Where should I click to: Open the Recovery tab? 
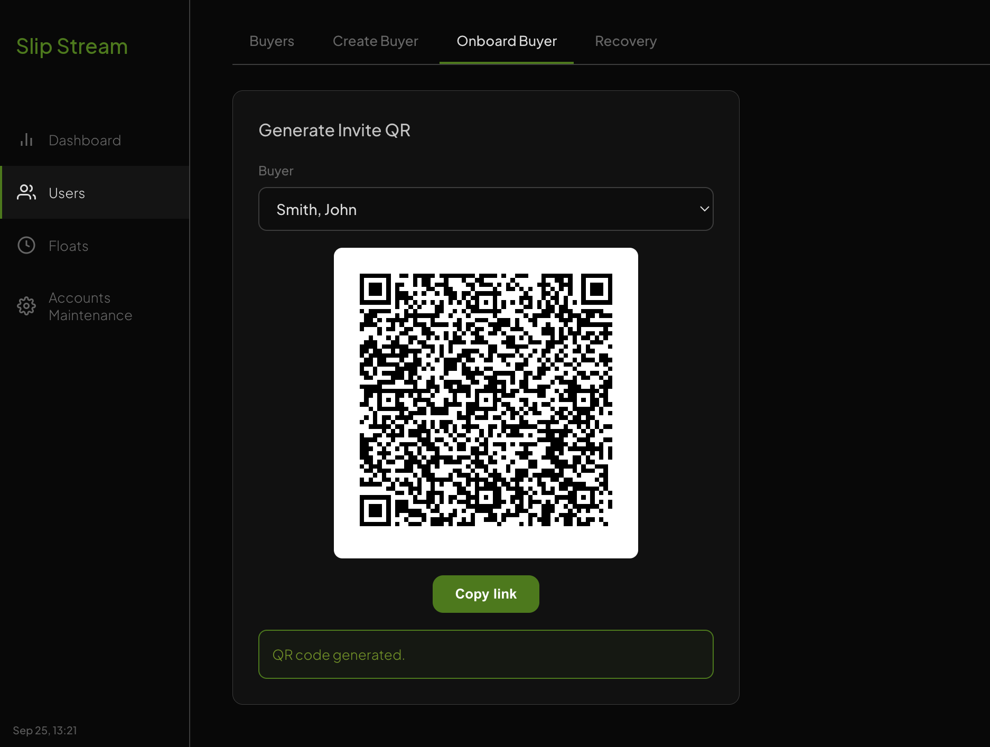625,41
